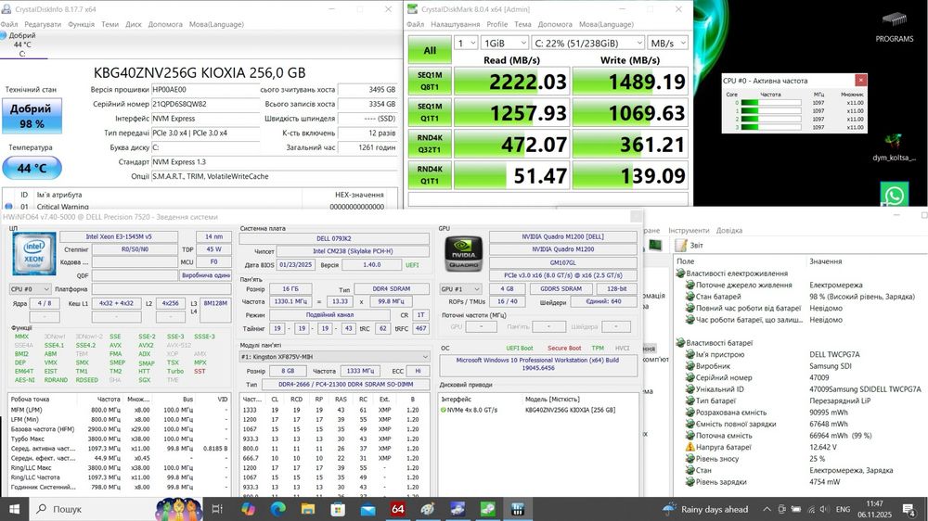Image resolution: width=928 pixels, height=521 pixels.
Task: Open File Explorer from the taskbar
Action: [308, 509]
